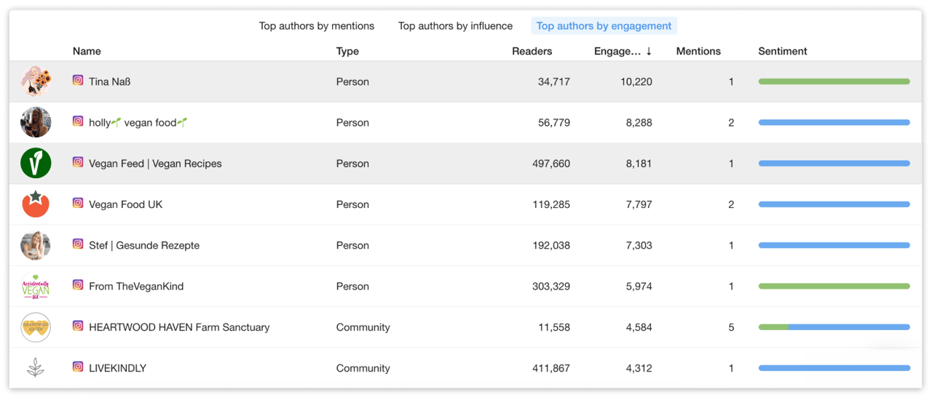Click Vegan Food UK tomato avatar
The width and height of the screenshot is (932, 400).
[x=36, y=204]
